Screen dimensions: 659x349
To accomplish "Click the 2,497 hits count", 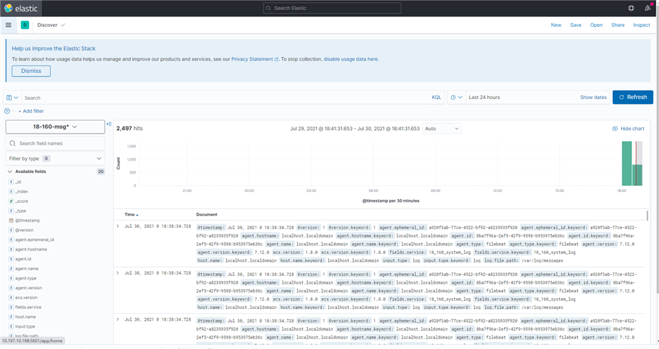I will pyautogui.click(x=130, y=128).
